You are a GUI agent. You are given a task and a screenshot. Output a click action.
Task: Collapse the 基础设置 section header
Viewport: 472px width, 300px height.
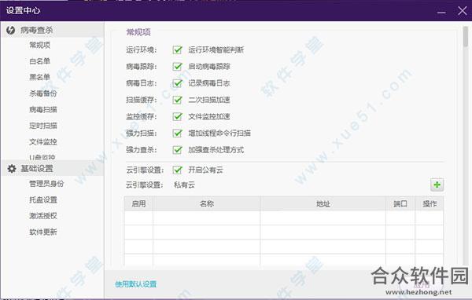point(53,169)
